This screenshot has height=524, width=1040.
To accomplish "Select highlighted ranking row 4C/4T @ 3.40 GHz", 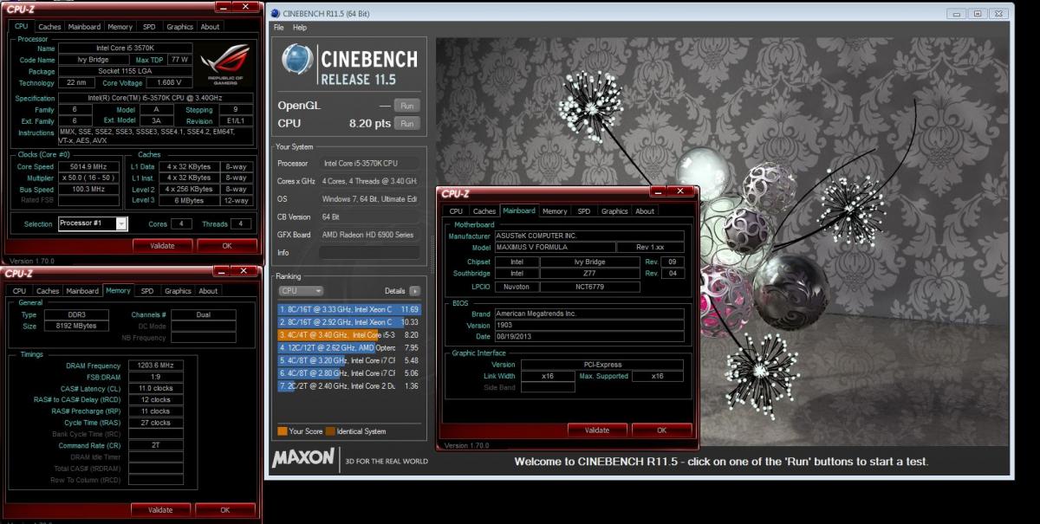I will (x=348, y=334).
